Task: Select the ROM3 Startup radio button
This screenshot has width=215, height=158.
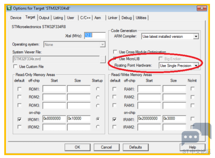Action: tap(98, 105)
